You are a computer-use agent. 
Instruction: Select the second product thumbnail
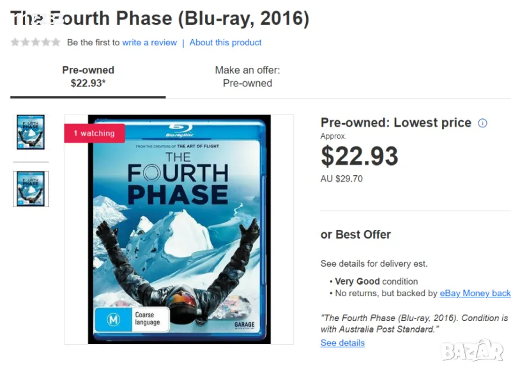[31, 189]
